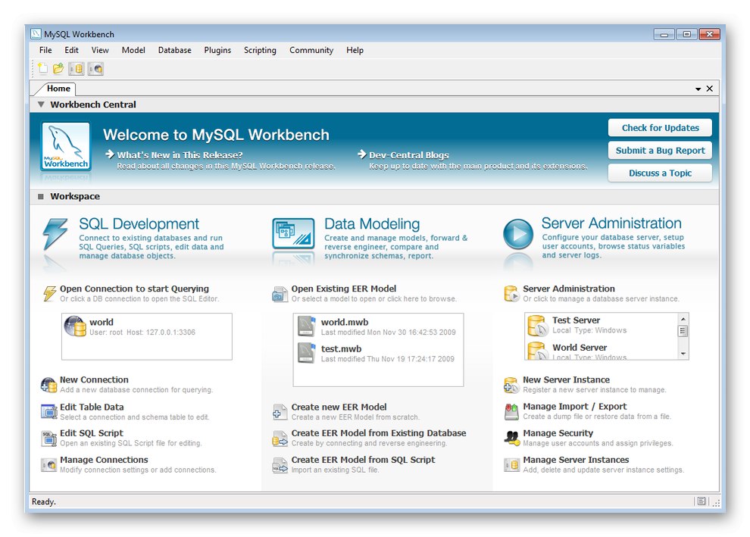The width and height of the screenshot is (750, 537).
Task: Close the Home tab with the X
Action: pyautogui.click(x=710, y=89)
